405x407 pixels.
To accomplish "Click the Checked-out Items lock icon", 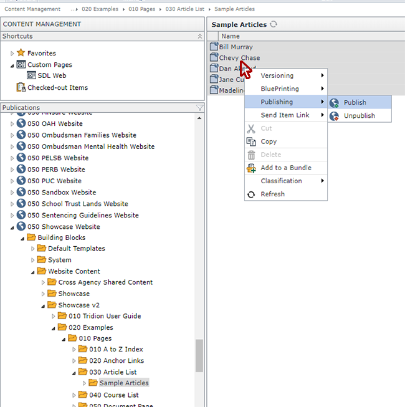I will (x=21, y=88).
